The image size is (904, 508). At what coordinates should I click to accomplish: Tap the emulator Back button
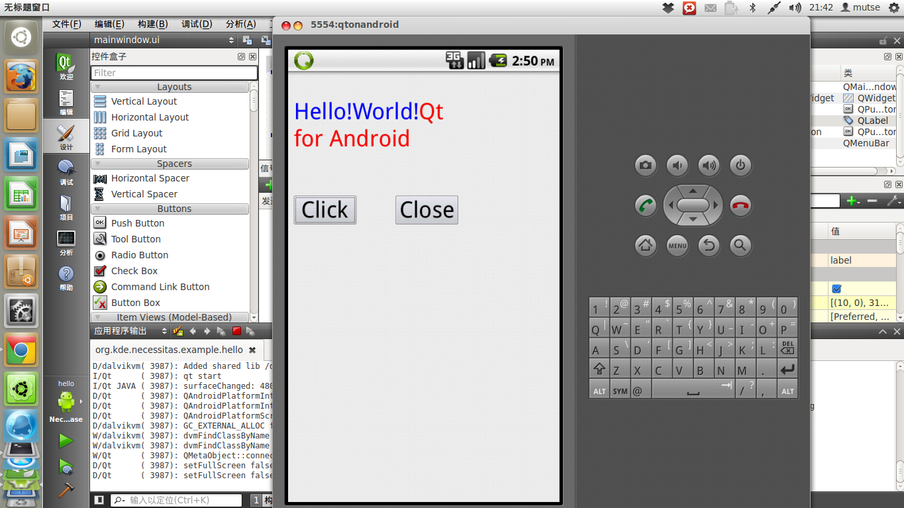[709, 246]
